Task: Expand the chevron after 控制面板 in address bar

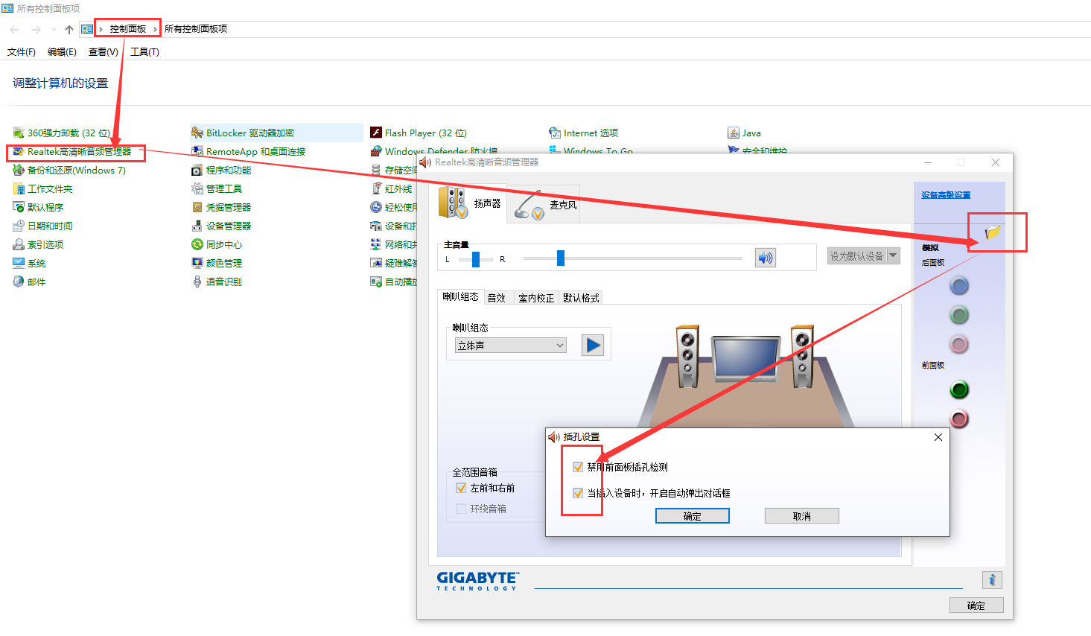Action: click(155, 29)
